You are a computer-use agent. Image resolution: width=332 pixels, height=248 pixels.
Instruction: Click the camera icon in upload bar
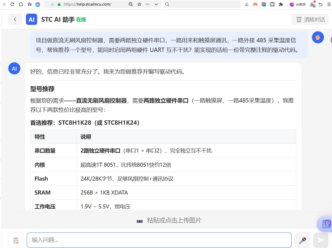(x=140, y=221)
